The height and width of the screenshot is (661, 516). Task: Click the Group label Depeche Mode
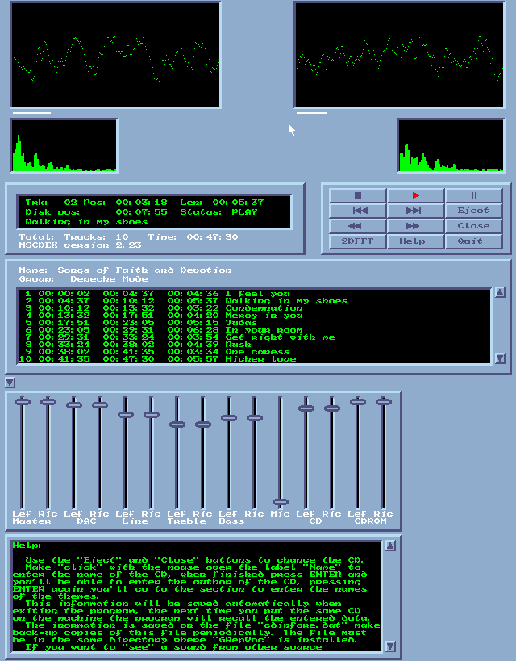83,279
